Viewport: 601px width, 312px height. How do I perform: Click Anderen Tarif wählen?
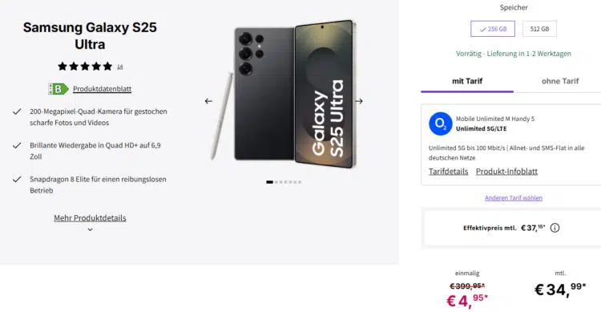pos(514,198)
